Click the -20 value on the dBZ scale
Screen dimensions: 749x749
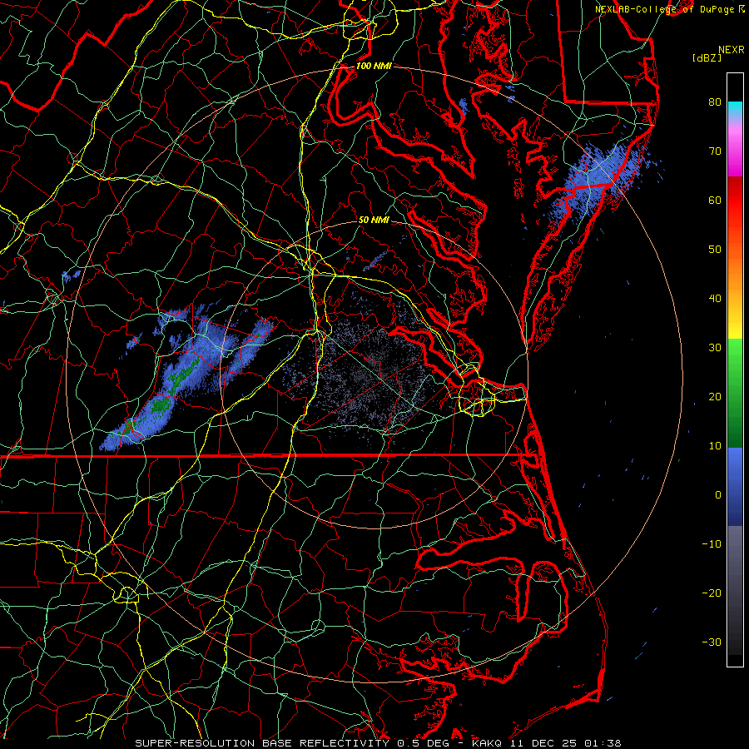click(x=712, y=593)
